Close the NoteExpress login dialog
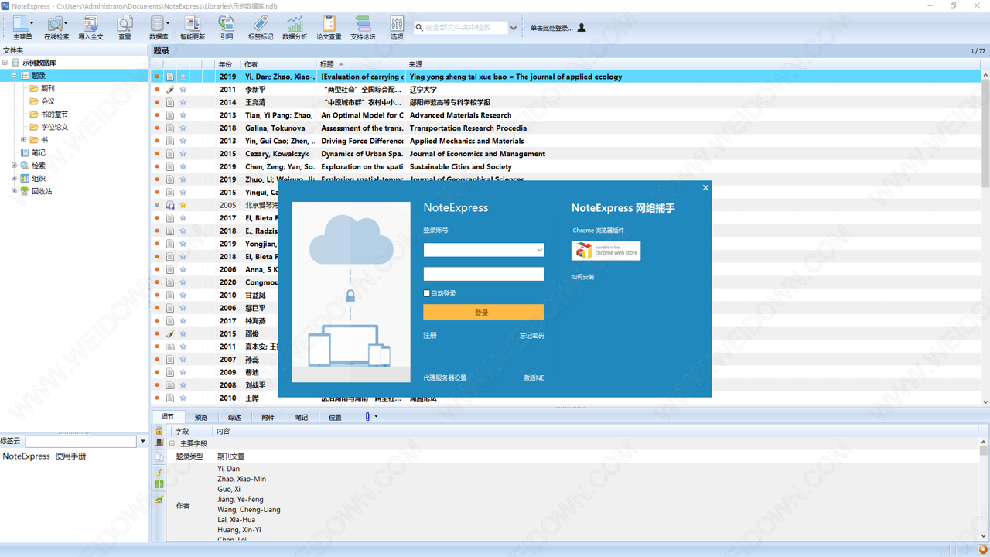 pos(705,188)
